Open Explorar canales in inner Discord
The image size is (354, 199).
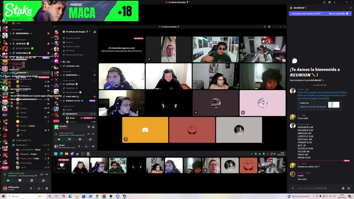[73, 46]
